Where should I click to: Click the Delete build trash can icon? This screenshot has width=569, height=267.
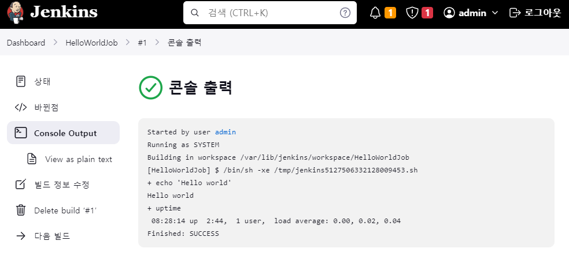coord(21,210)
